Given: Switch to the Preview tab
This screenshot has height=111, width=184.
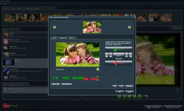Looking at the screenshot, I should click(x=54, y=38).
